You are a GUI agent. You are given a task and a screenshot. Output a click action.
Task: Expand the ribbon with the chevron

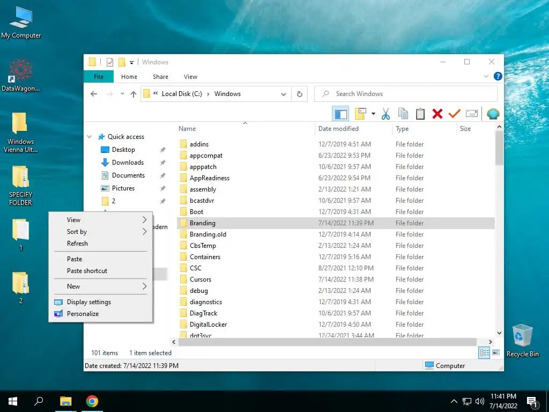point(486,76)
